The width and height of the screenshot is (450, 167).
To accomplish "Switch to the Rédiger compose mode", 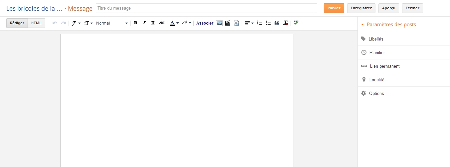I will [17, 23].
